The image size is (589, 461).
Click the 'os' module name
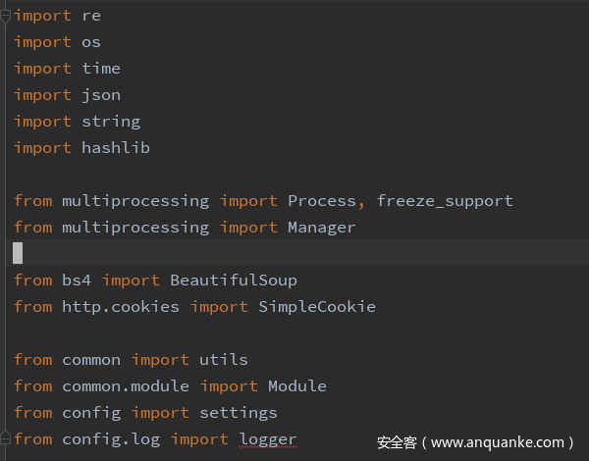[91, 42]
